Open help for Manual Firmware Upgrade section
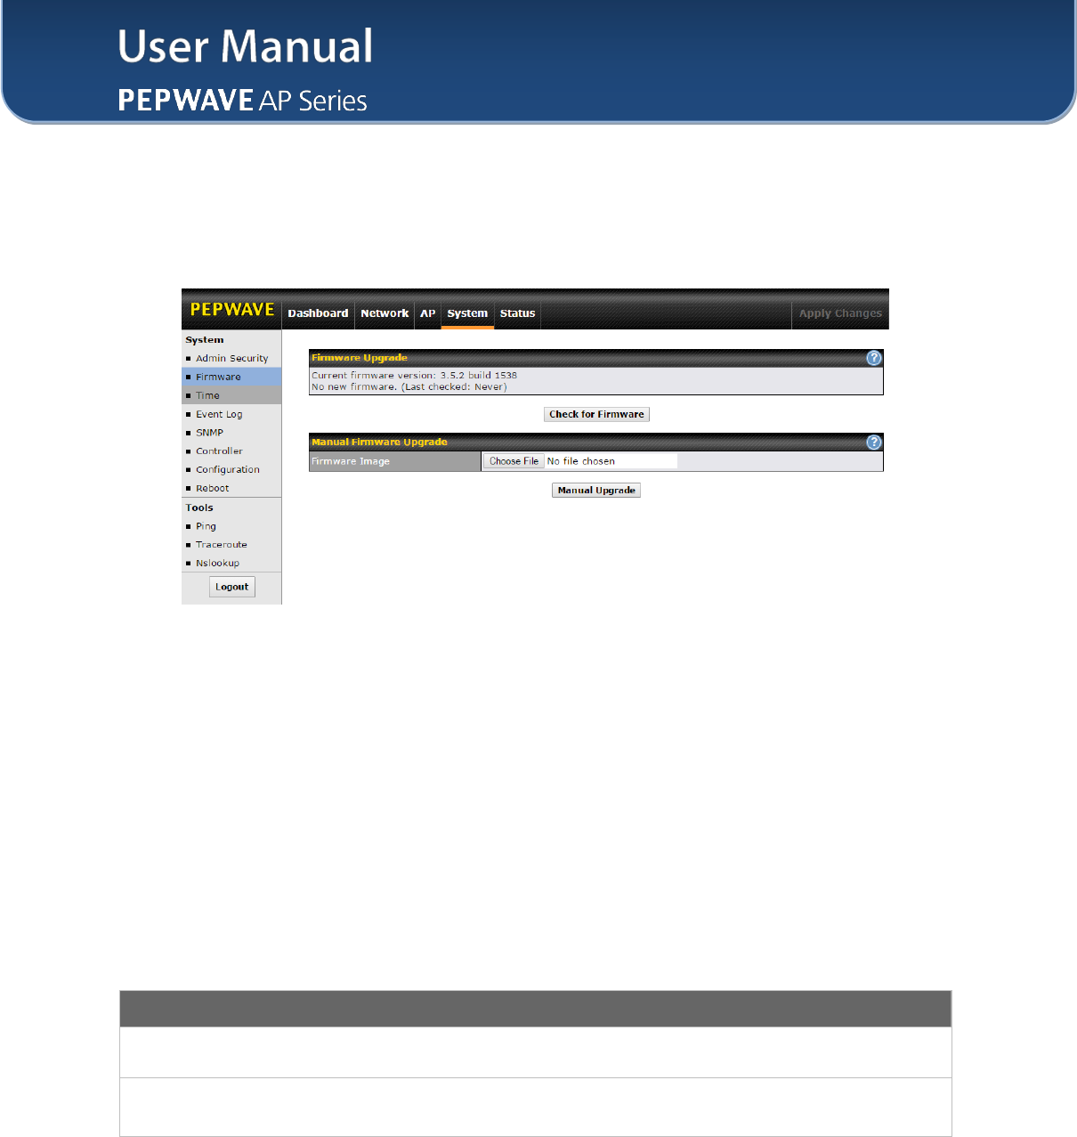The width and height of the screenshot is (1077, 1137). coord(874,443)
